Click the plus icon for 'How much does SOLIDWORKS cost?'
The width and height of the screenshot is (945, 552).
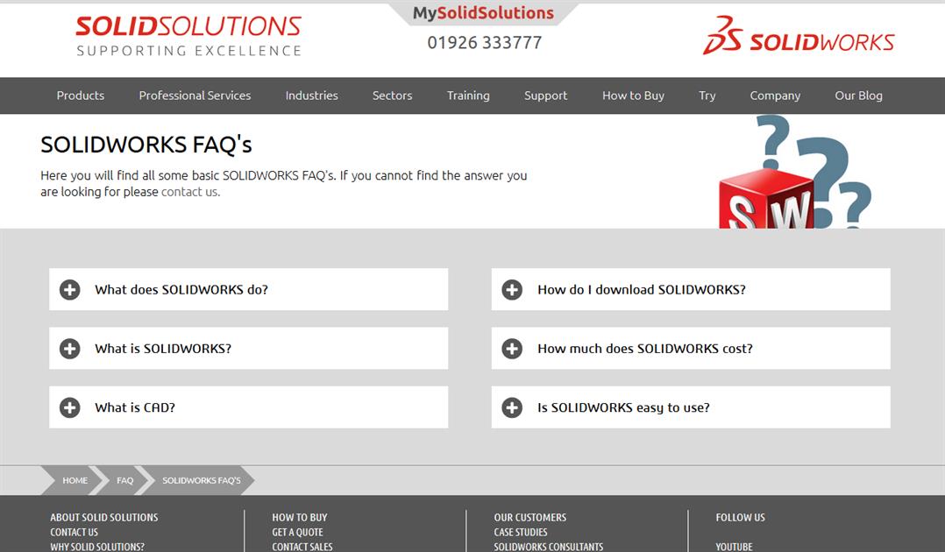tap(512, 348)
